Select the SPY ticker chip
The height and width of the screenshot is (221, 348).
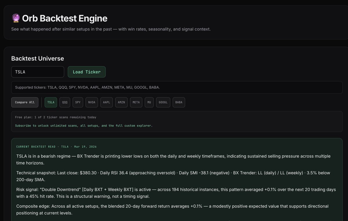pos(78,102)
